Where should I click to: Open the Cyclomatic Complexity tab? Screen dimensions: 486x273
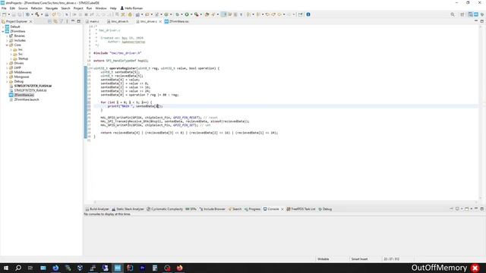tap(165, 209)
